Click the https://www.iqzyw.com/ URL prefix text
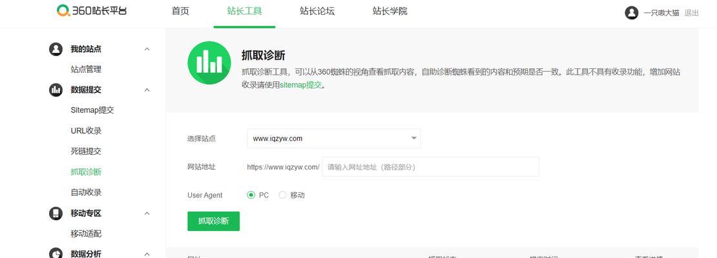717x258 pixels. [283, 167]
